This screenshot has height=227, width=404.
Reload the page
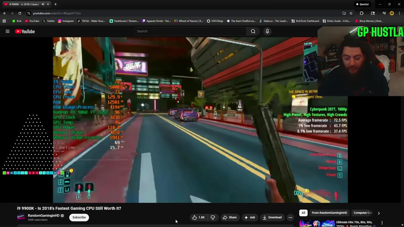20,13
